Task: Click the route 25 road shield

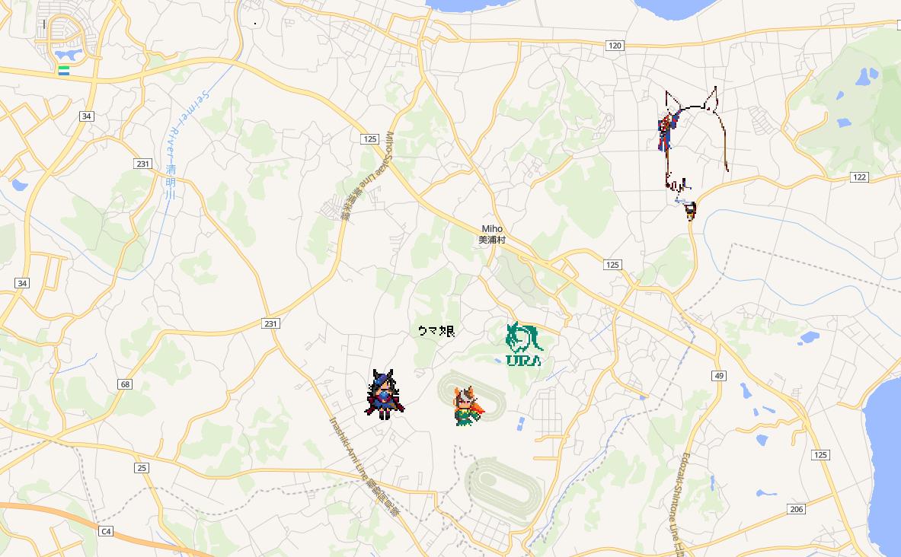Action: point(142,468)
